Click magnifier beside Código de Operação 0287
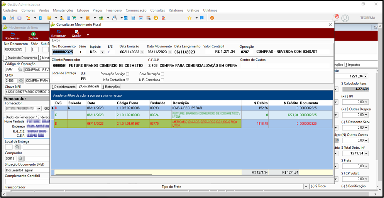The height and width of the screenshot is (198, 384). click(x=20, y=69)
